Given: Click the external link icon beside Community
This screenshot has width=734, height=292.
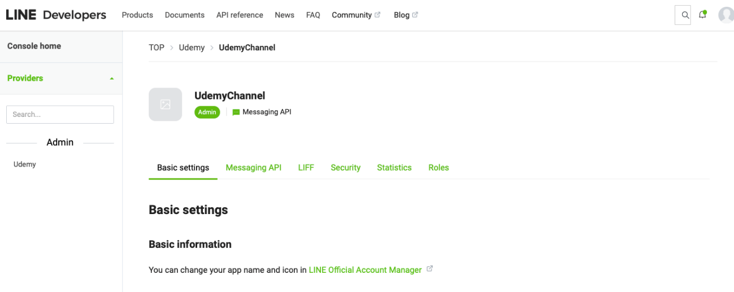Looking at the screenshot, I should [x=377, y=15].
